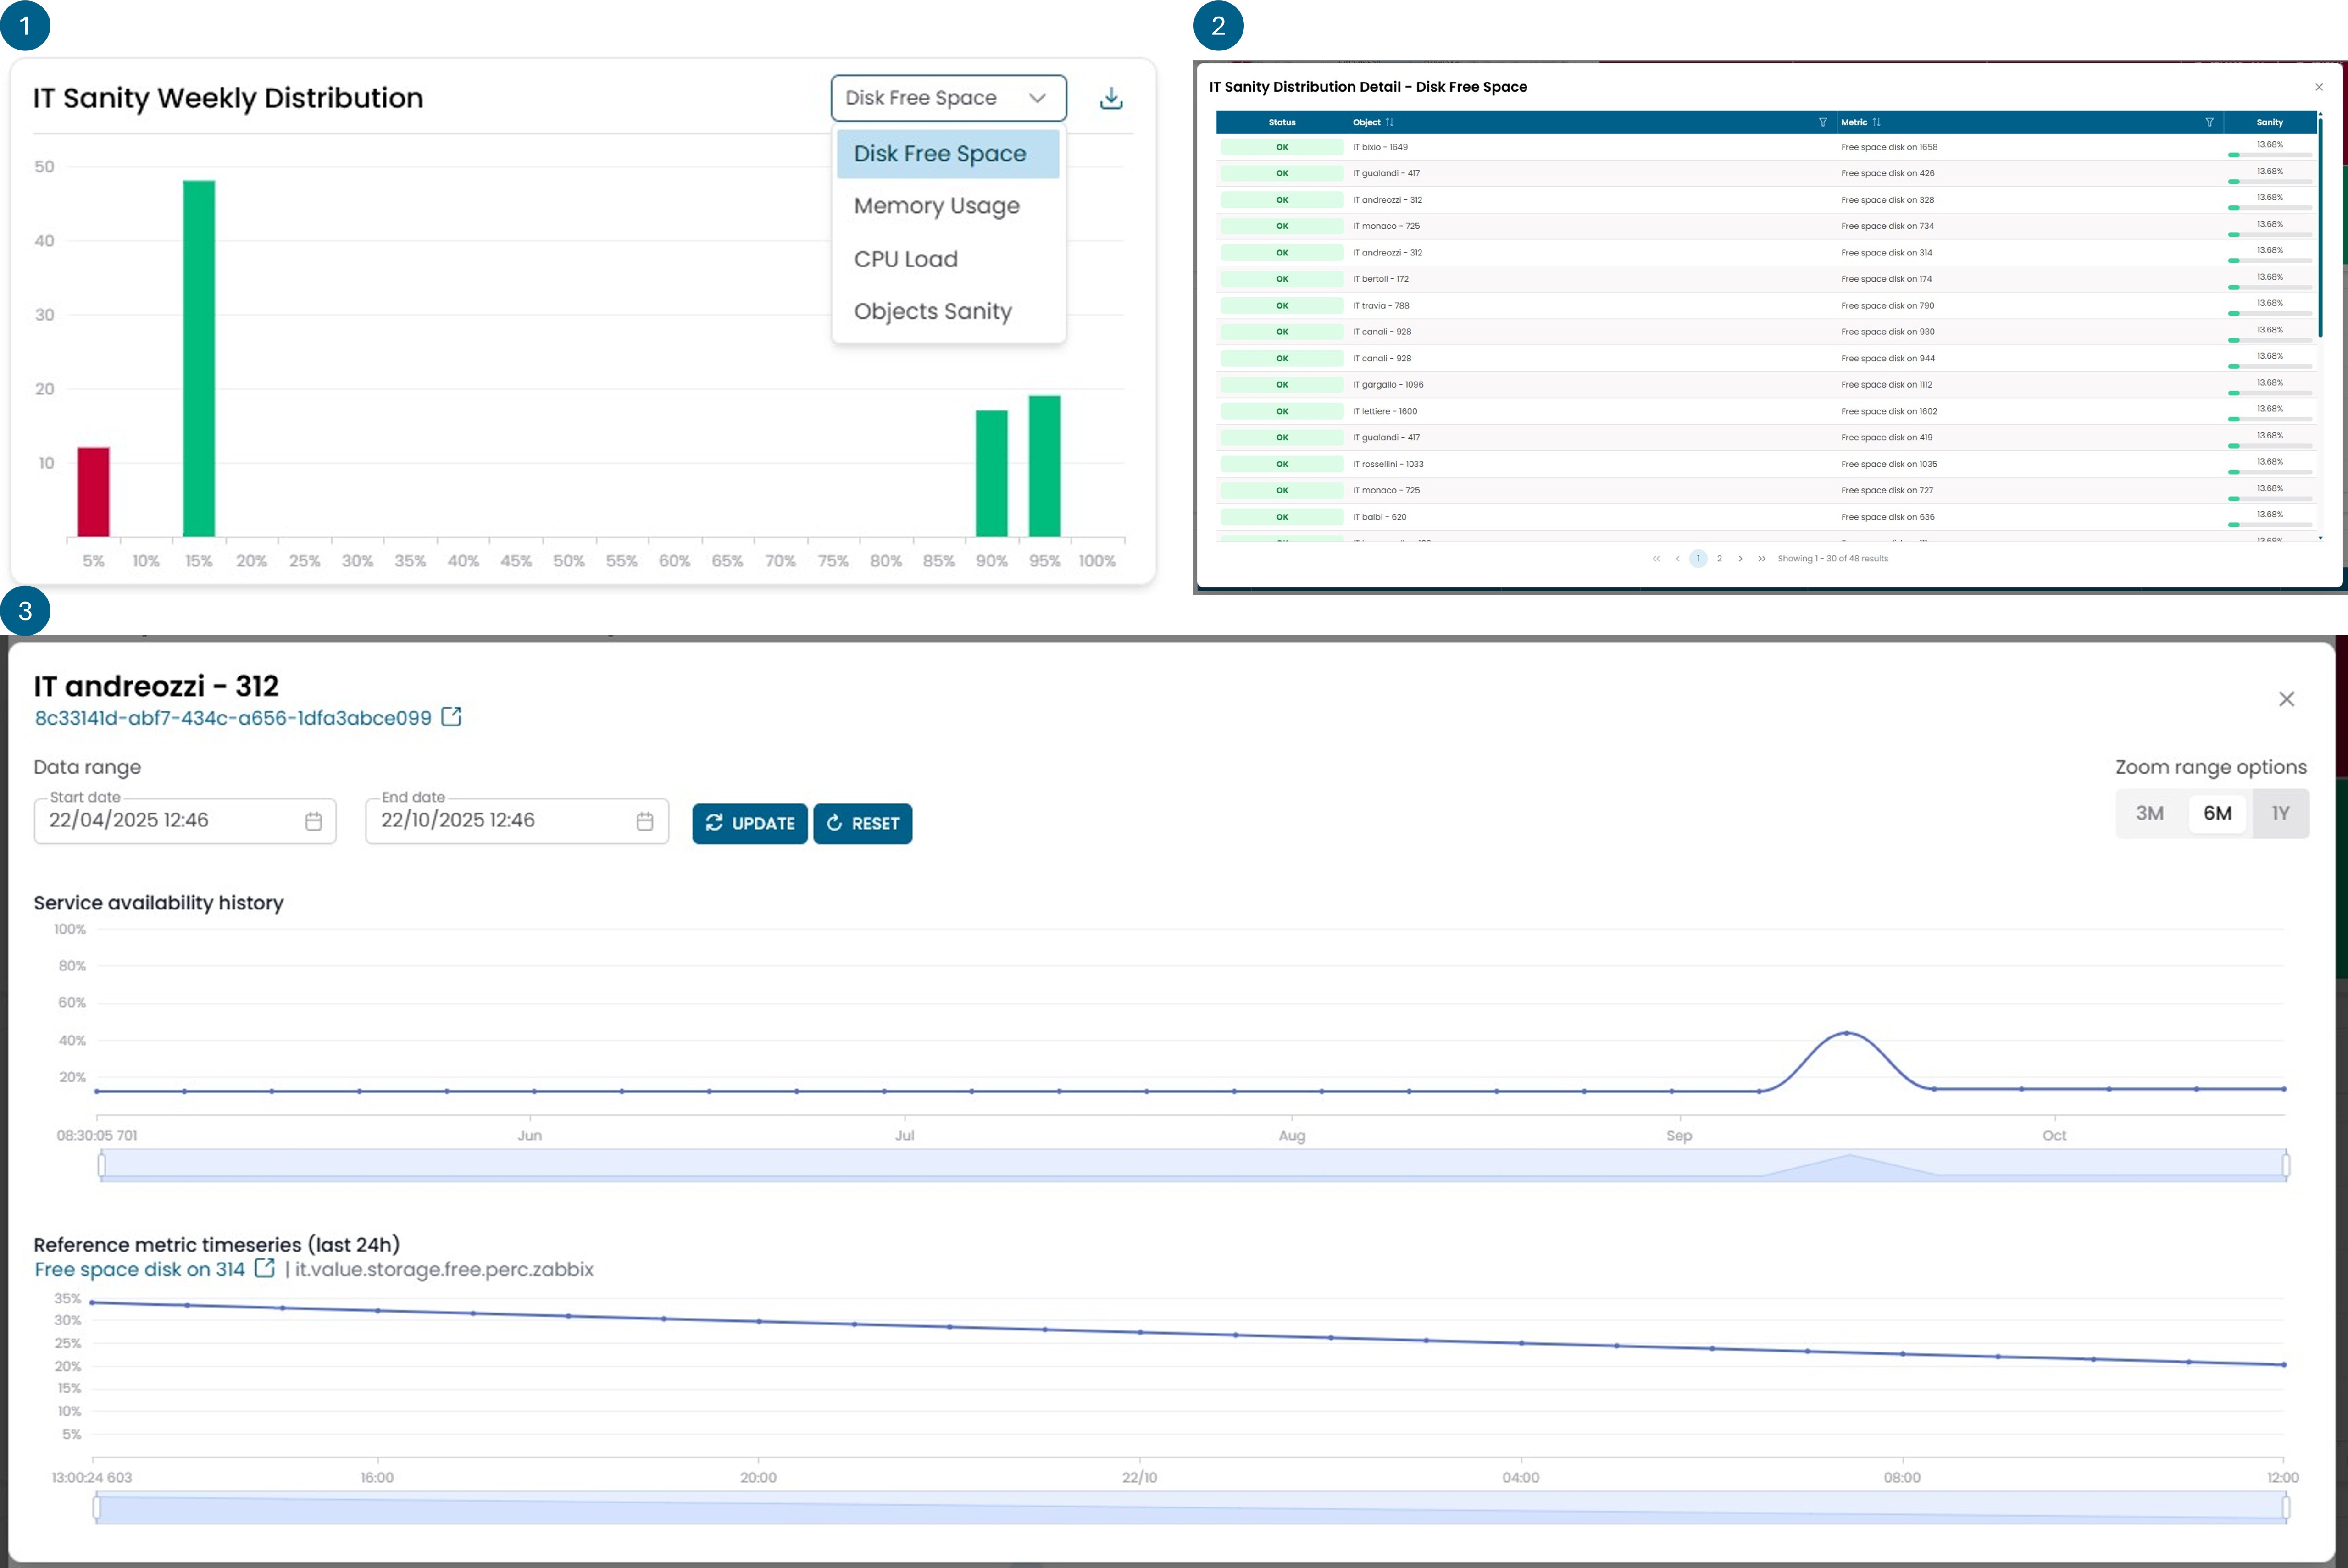Download the IT Sanity Weekly Distribution chart
Image resolution: width=2348 pixels, height=1568 pixels.
[x=1111, y=98]
